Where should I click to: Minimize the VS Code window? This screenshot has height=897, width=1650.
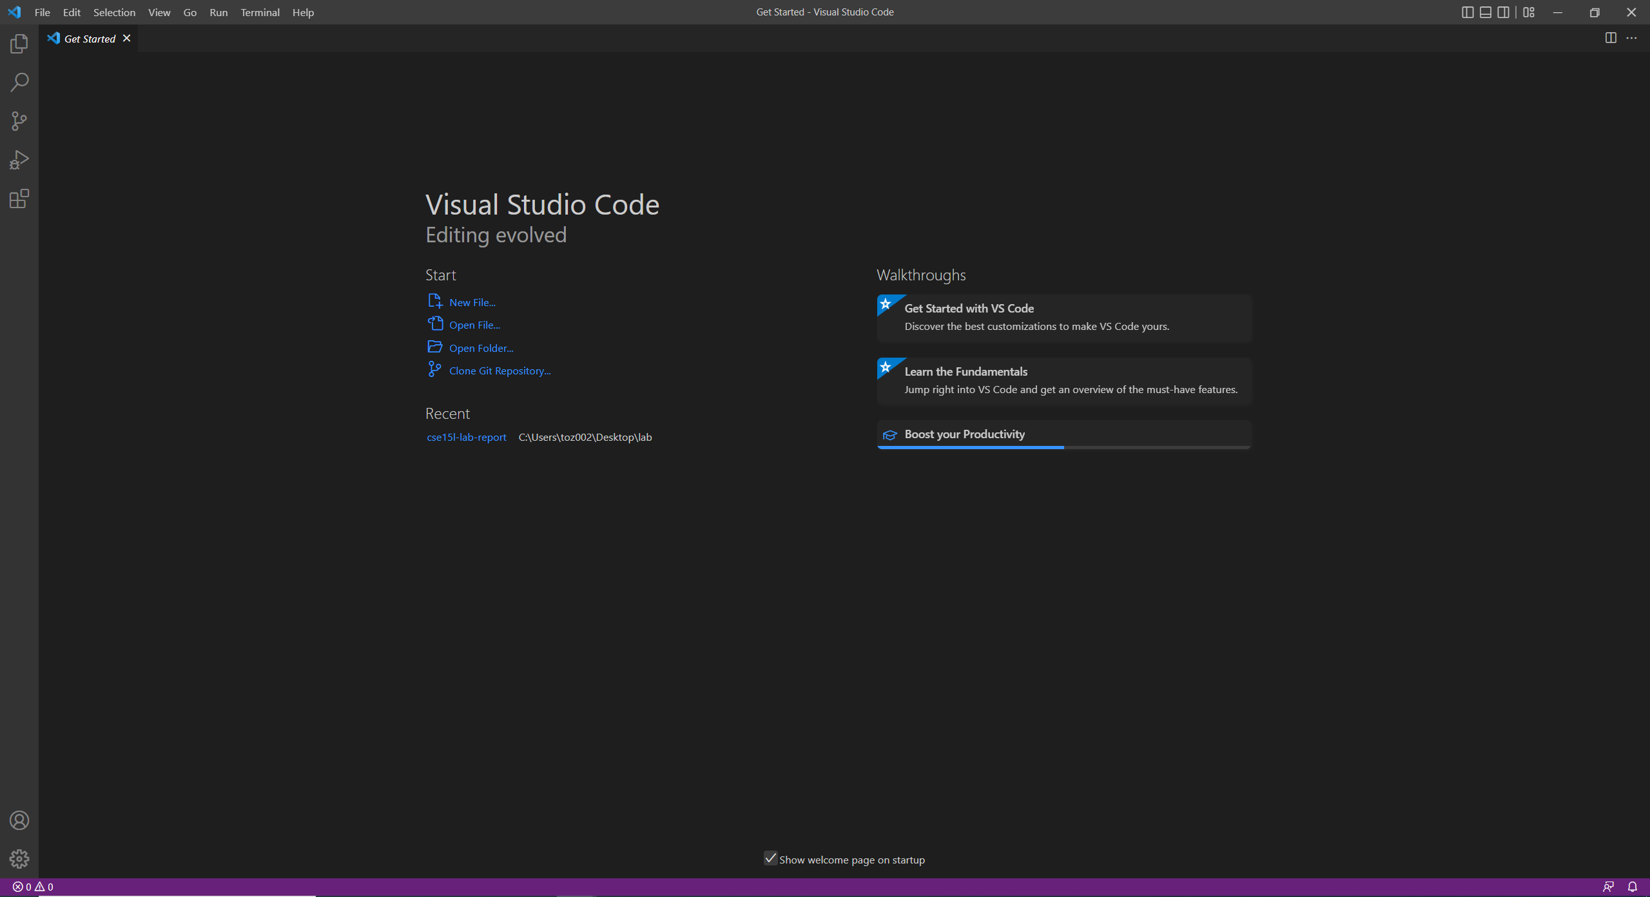coord(1558,12)
